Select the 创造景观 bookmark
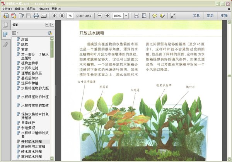 coord(28,128)
